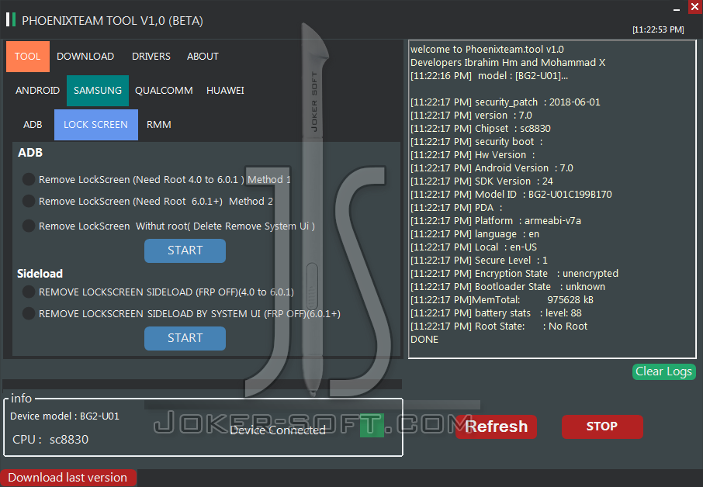This screenshot has width=703, height=487.
Task: Clear the log output with Clear Logs
Action: [x=664, y=371]
